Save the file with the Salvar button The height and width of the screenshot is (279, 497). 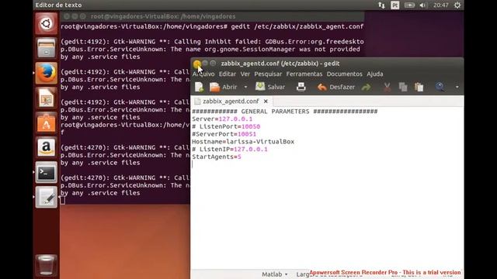270,87
